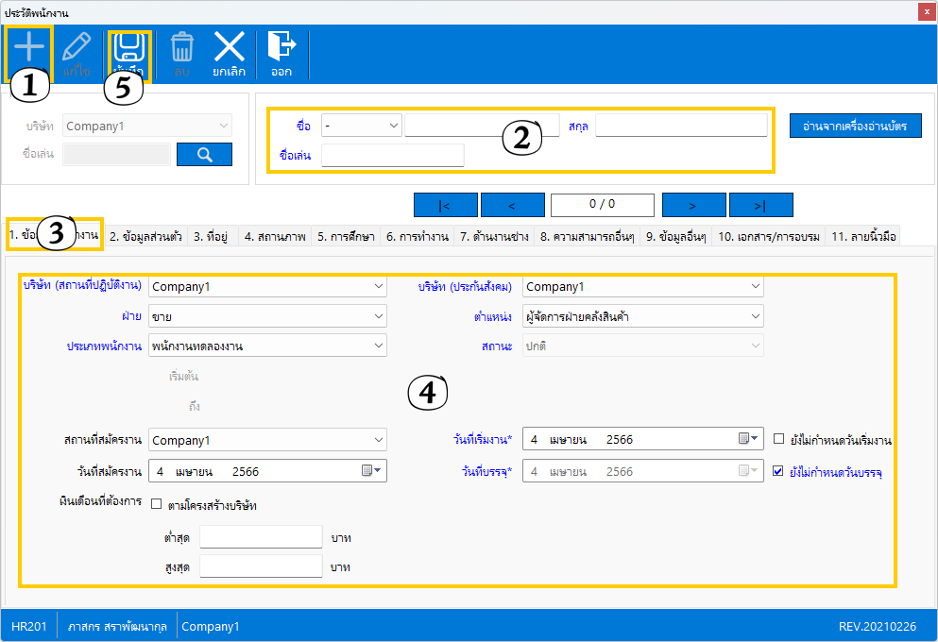Image resolution: width=938 pixels, height=642 pixels.
Task: Open calendar picker for วันที่เริ่มงาน
Action: 748,439
